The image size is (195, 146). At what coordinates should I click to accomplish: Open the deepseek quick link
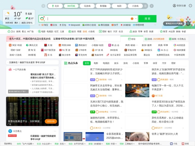pos(74,25)
